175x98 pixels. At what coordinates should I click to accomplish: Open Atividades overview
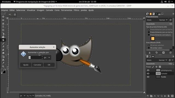[6, 2]
